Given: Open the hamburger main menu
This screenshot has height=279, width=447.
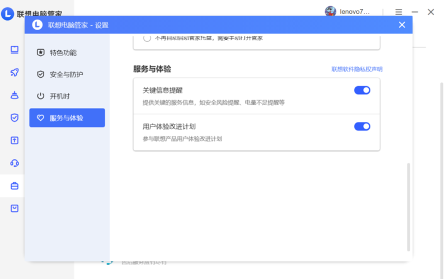Looking at the screenshot, I should (399, 12).
